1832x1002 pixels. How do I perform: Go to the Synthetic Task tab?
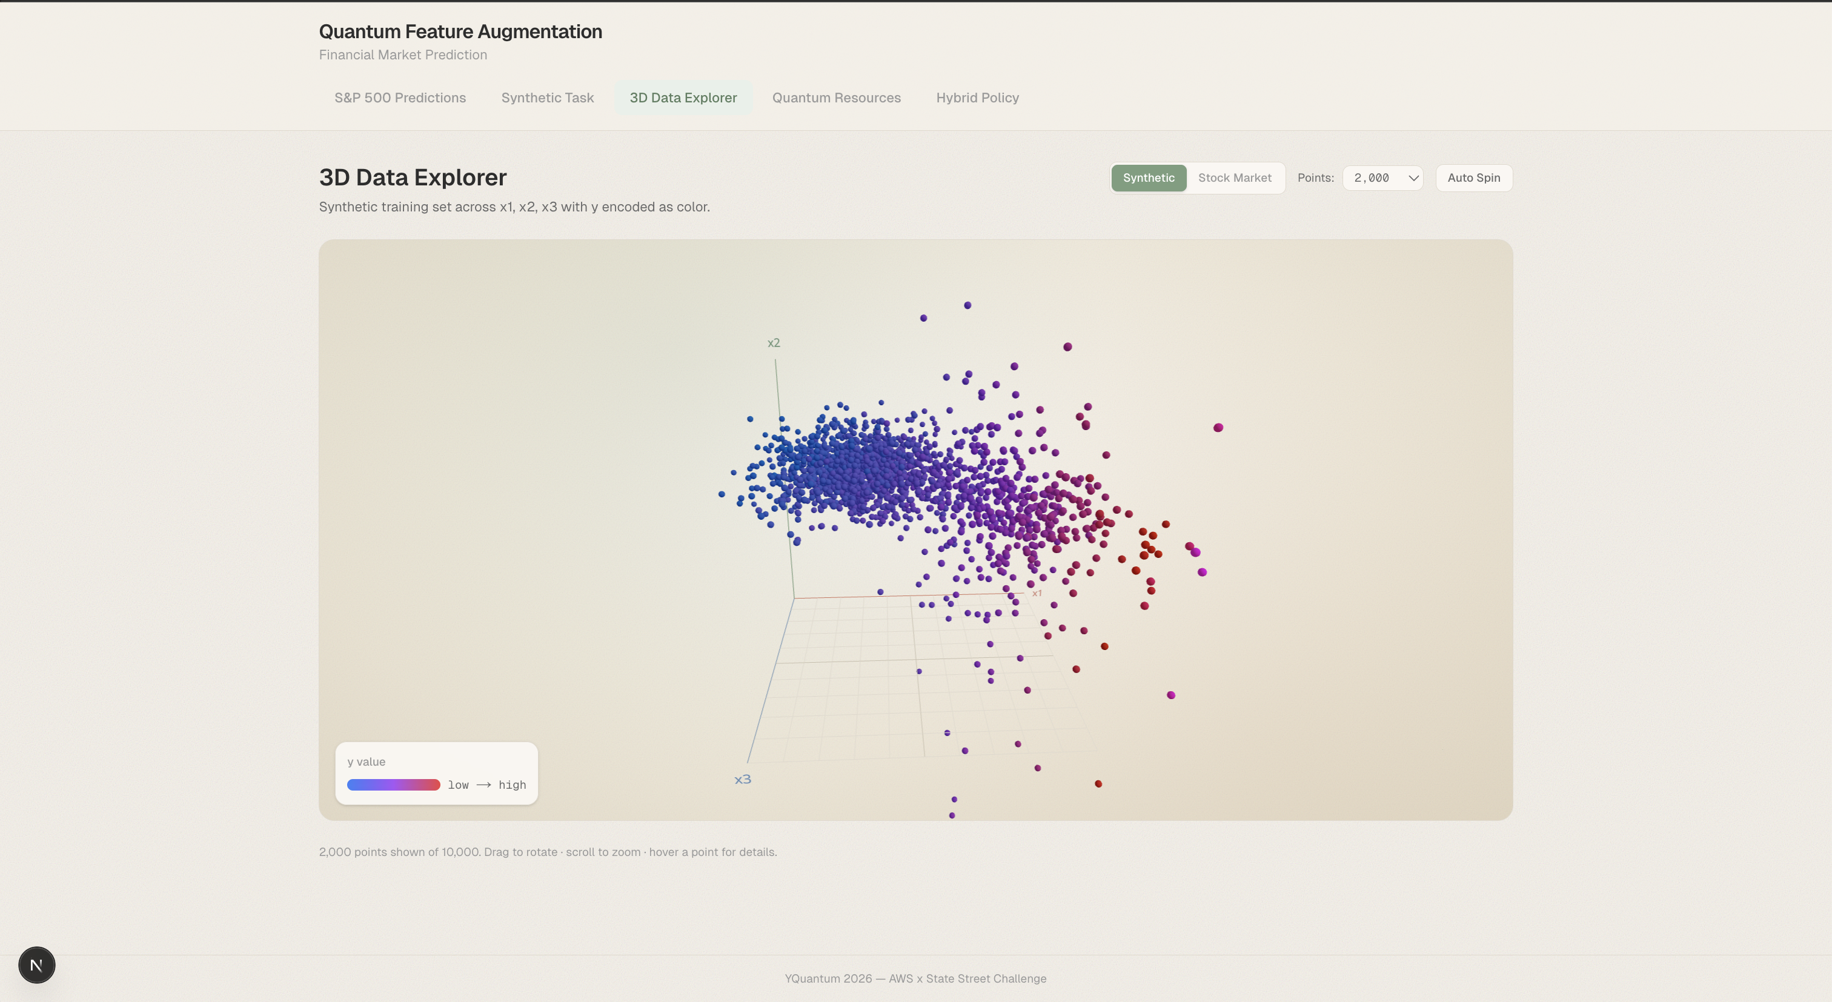point(547,98)
